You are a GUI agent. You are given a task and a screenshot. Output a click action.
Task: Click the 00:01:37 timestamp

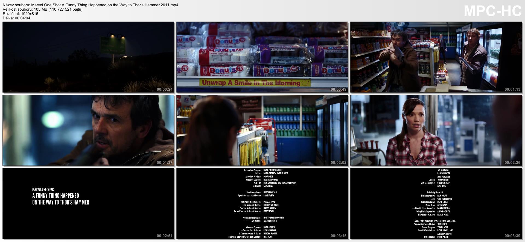[164, 163]
